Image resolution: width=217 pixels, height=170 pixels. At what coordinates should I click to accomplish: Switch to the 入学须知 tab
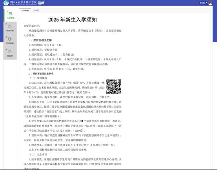coord(25,11)
